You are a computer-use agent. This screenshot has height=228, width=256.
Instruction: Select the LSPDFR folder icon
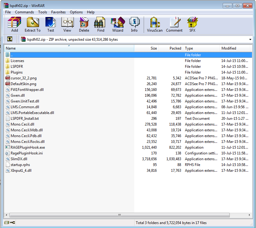pyautogui.click(x=7, y=67)
